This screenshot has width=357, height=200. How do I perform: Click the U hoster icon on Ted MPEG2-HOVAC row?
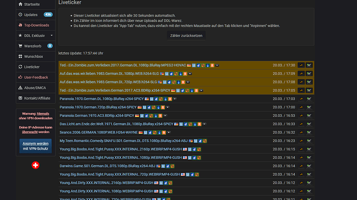point(194,65)
